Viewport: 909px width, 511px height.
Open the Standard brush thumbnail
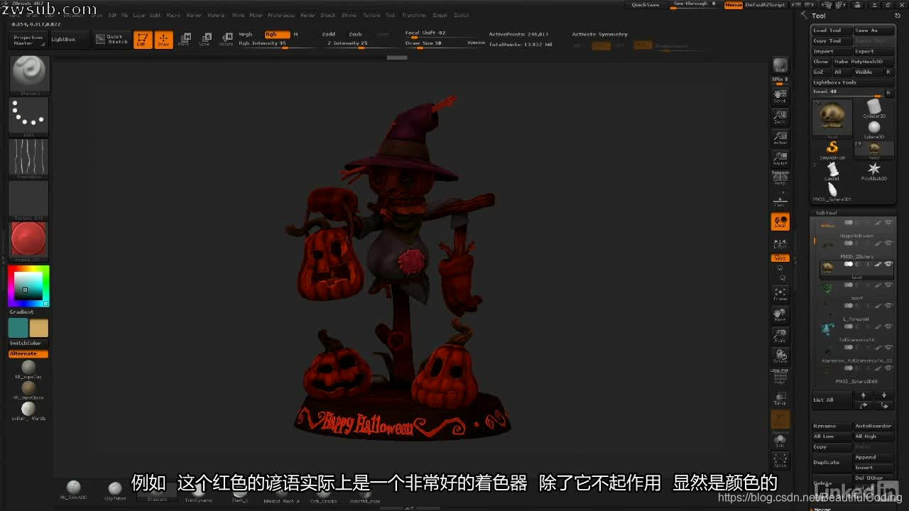(29, 75)
